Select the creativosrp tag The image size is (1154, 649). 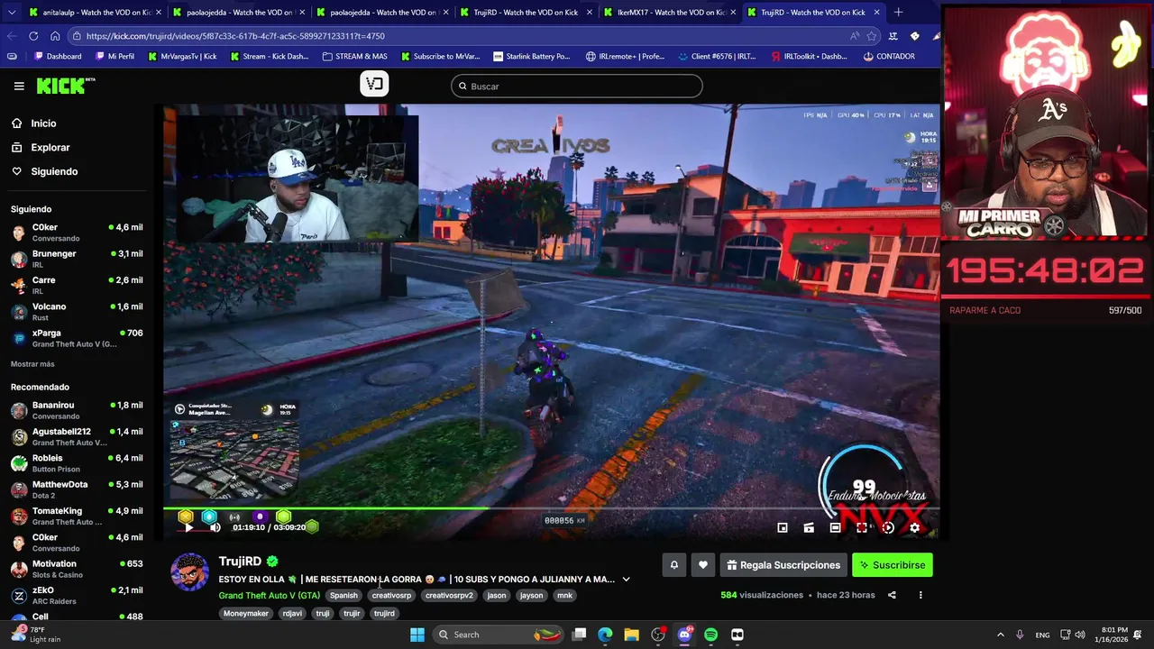(x=391, y=595)
